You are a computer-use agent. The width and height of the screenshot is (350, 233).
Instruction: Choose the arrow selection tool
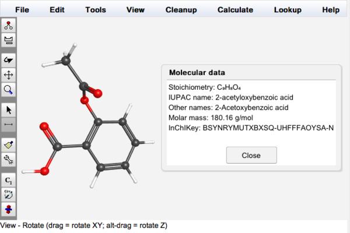point(9,109)
